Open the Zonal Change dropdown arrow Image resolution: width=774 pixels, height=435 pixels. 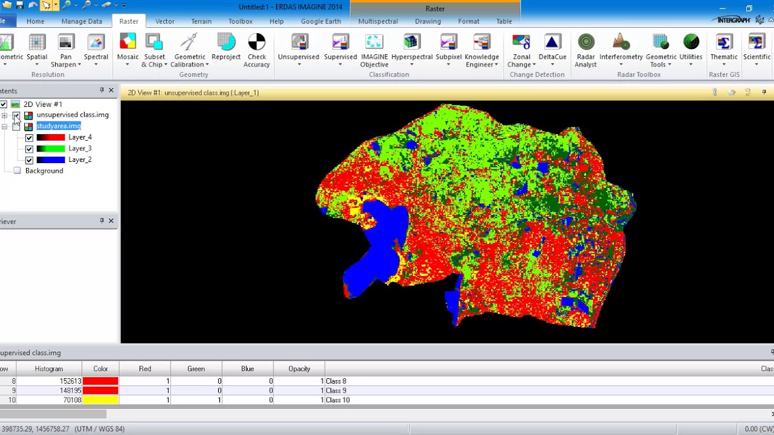(x=534, y=65)
